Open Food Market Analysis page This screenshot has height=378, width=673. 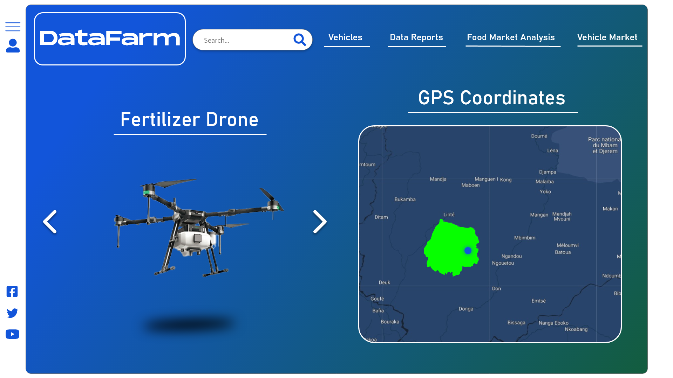pyautogui.click(x=511, y=37)
